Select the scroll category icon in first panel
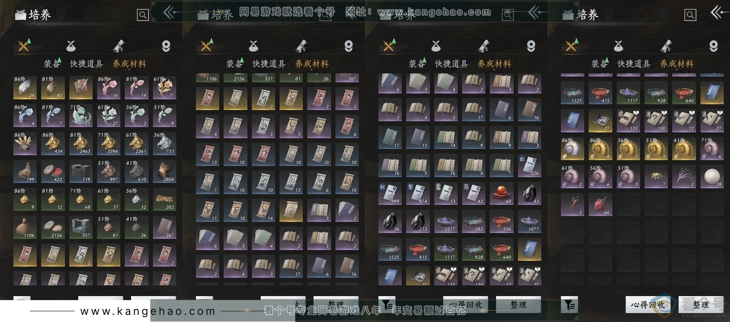This screenshot has height=322, width=730. pyautogui.click(x=119, y=46)
